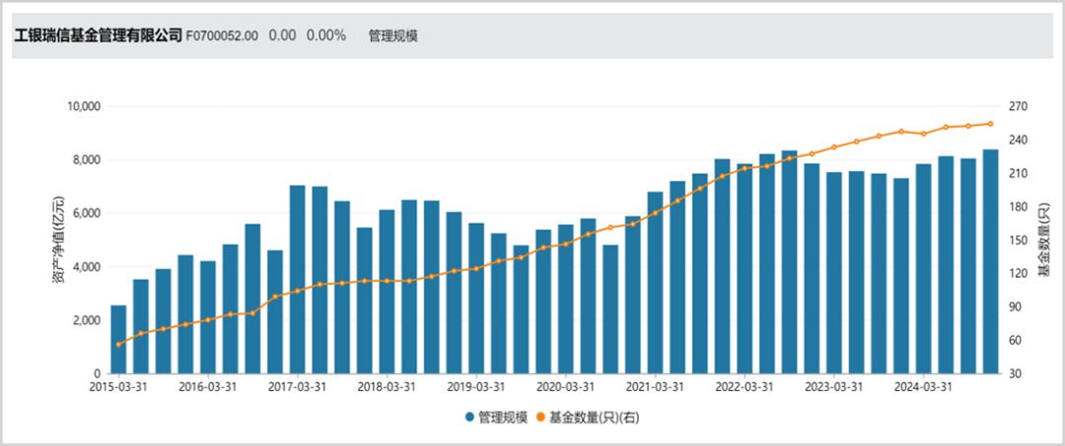Select the bar above 2017-03-31
Screen dimensions: 1065x446
pos(298,280)
